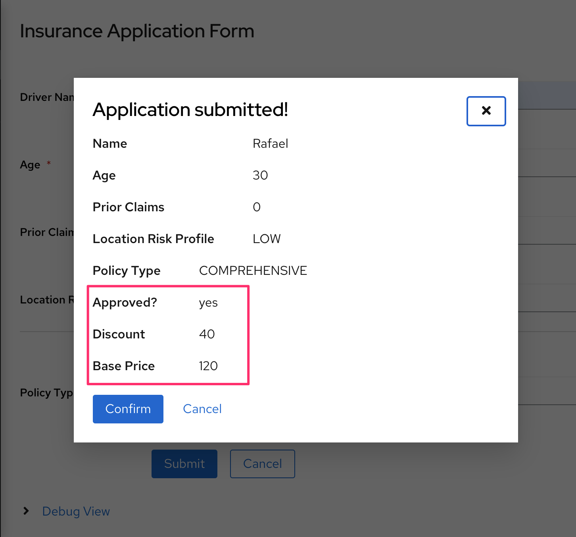Select the Age value 30

pyautogui.click(x=260, y=175)
